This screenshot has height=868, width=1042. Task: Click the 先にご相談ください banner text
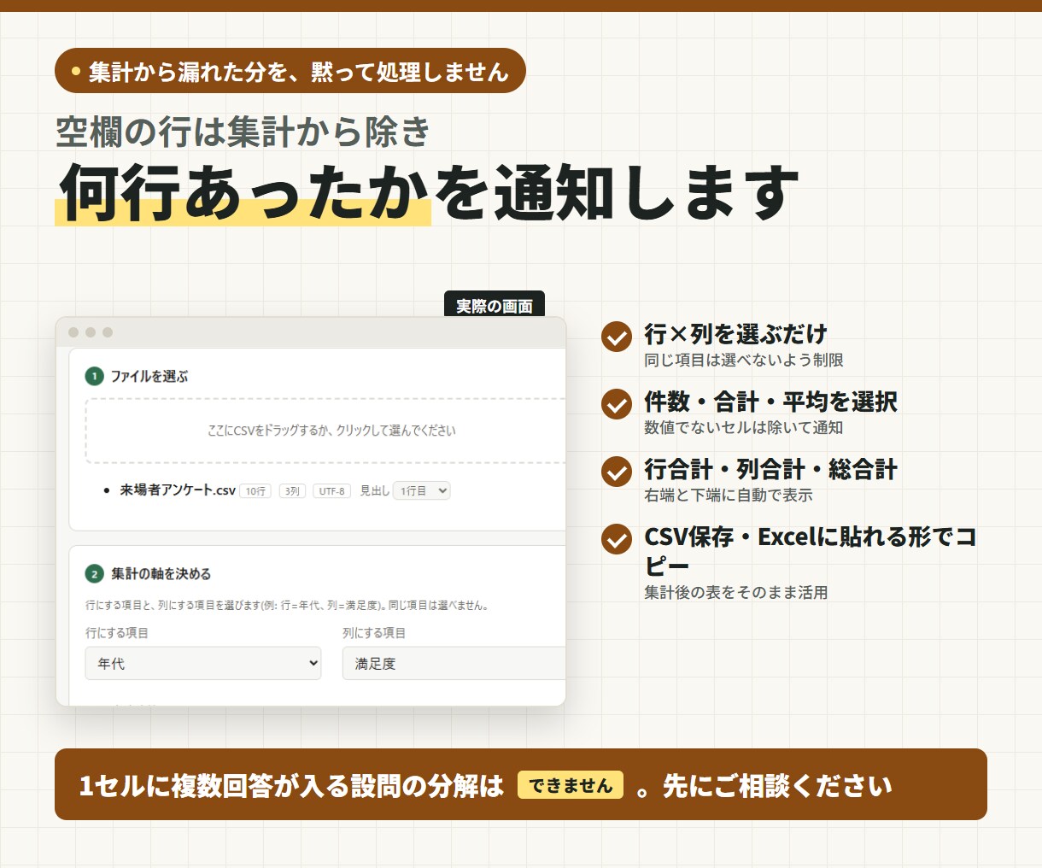point(777,785)
